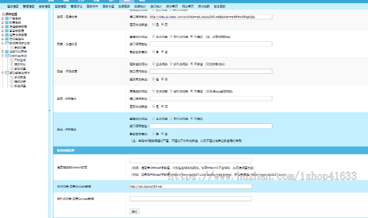Click the 插件管理 root icon in sidebar
The height and width of the screenshot is (218, 368).
point(3,14)
